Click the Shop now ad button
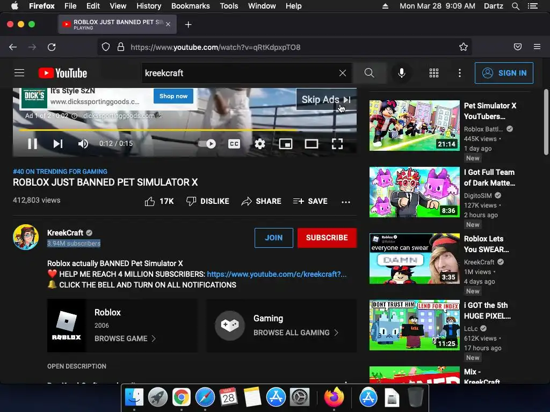Screen dimensions: 550x412 click(x=173, y=96)
